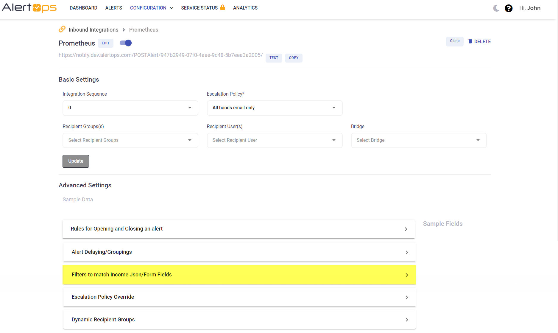Open the Select Bridge dropdown
This screenshot has height=333, width=558.
pos(418,140)
